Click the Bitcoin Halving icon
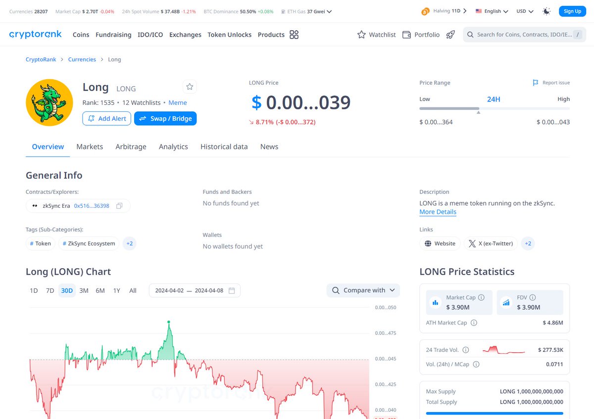This screenshot has height=419, width=594. pyautogui.click(x=425, y=11)
